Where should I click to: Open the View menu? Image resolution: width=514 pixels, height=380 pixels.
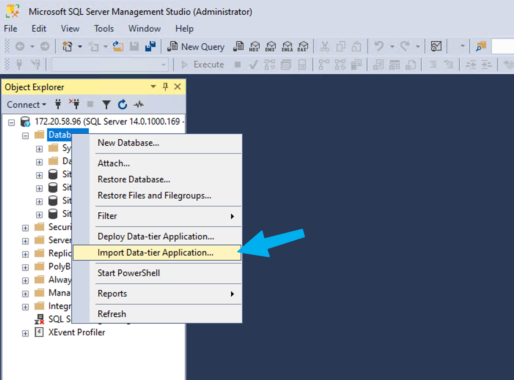[70, 29]
